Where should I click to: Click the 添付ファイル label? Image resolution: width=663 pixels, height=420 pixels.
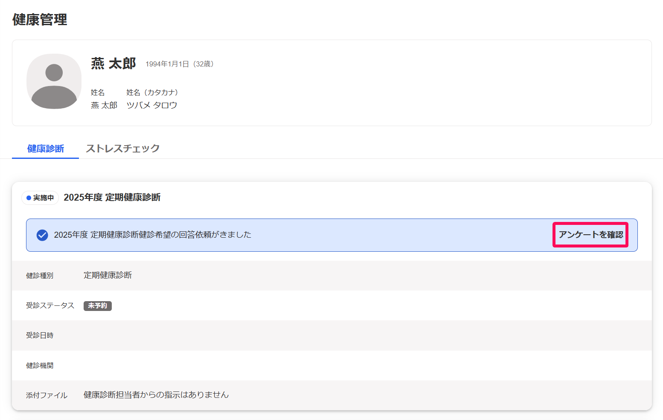click(x=47, y=395)
